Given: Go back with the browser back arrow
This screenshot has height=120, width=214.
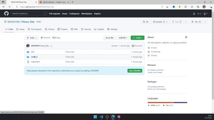Looking at the screenshot, I should [x=4, y=7].
